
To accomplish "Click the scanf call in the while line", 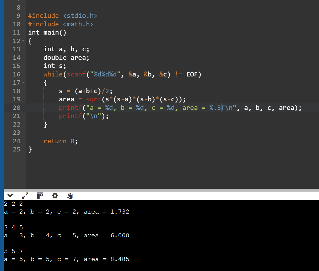I will (x=119, y=74).
